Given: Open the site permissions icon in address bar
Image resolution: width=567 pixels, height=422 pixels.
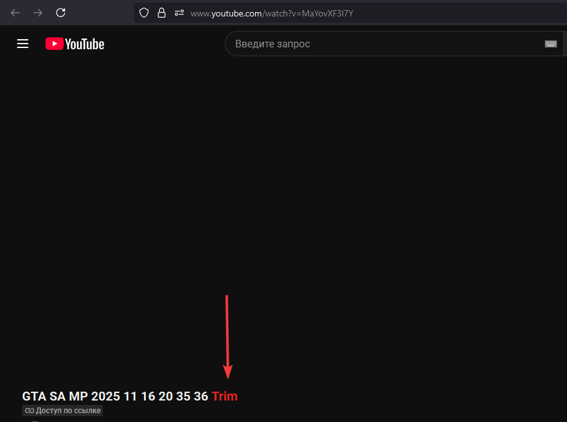Looking at the screenshot, I should (x=179, y=13).
